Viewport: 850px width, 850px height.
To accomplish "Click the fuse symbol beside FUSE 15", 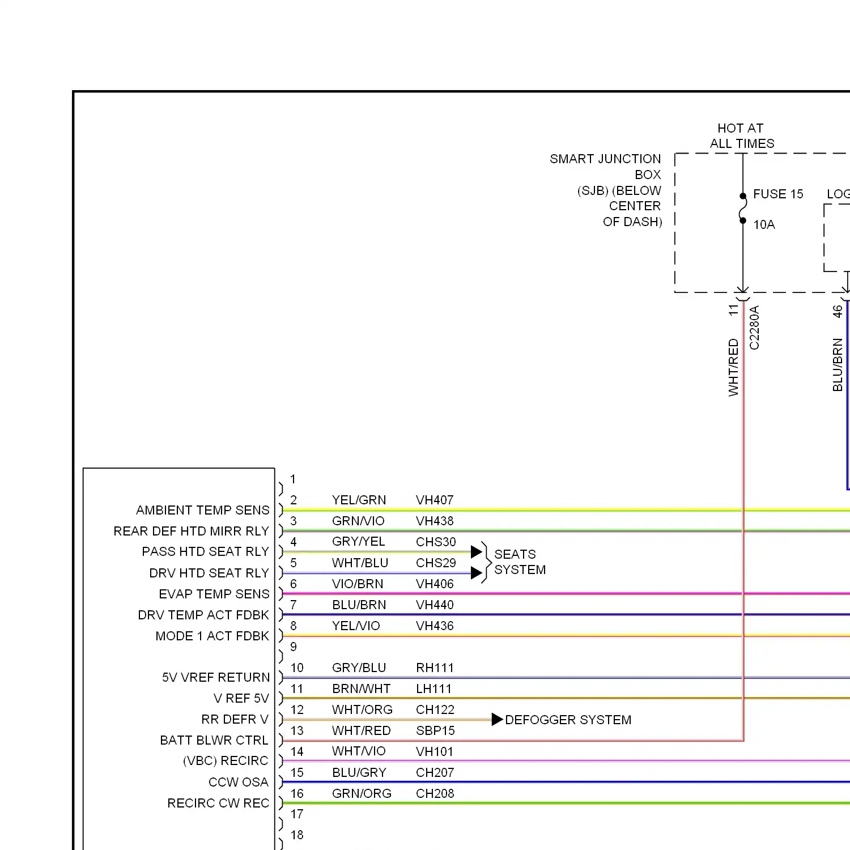I will coord(743,209).
